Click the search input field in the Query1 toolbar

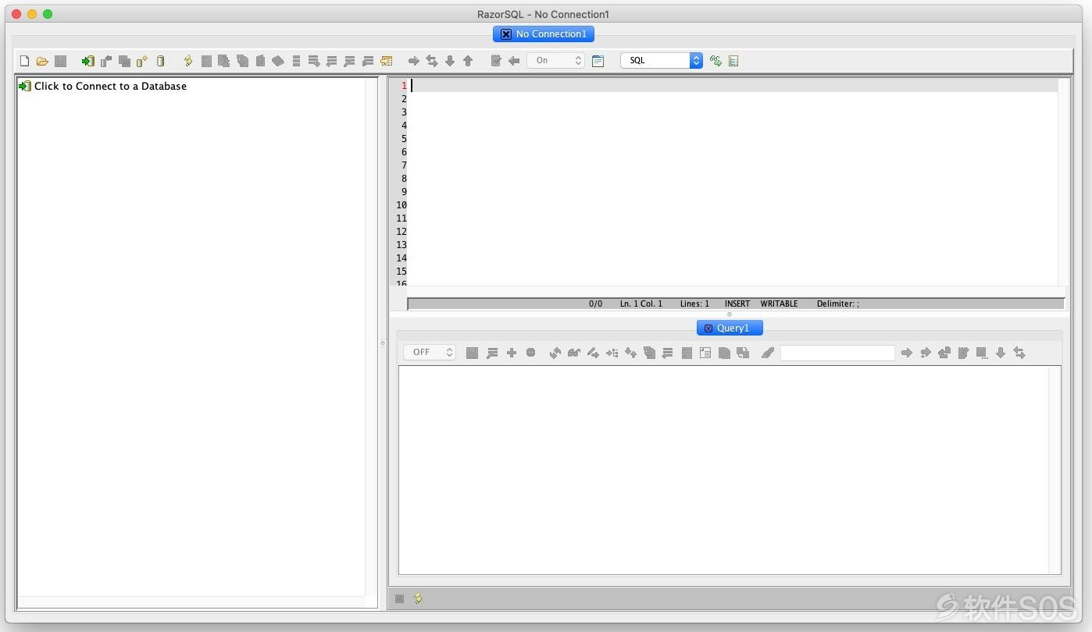click(x=837, y=353)
